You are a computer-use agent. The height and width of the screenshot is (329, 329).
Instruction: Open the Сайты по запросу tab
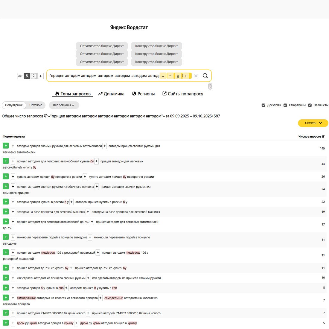tap(183, 94)
